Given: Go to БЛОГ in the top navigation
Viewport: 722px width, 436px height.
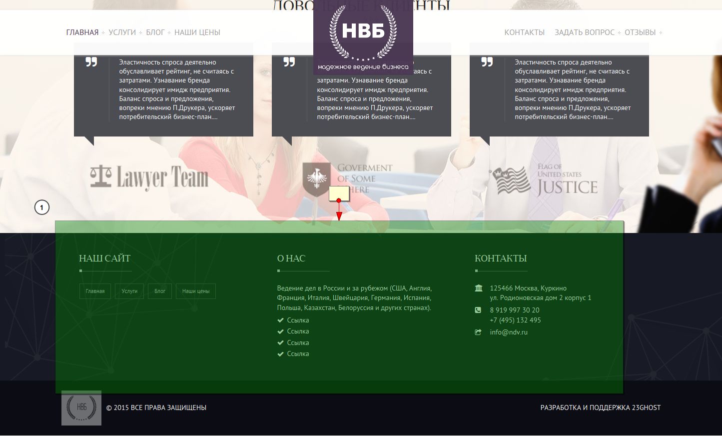Looking at the screenshot, I should [155, 32].
